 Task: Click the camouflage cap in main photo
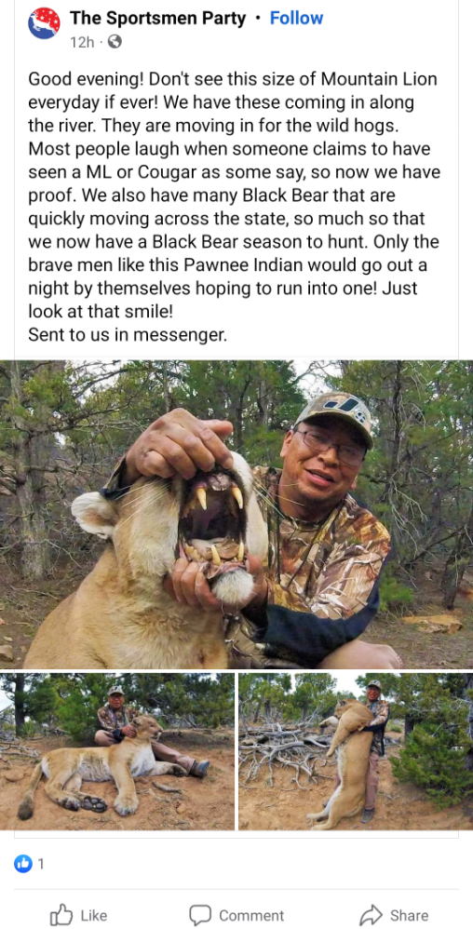click(335, 415)
